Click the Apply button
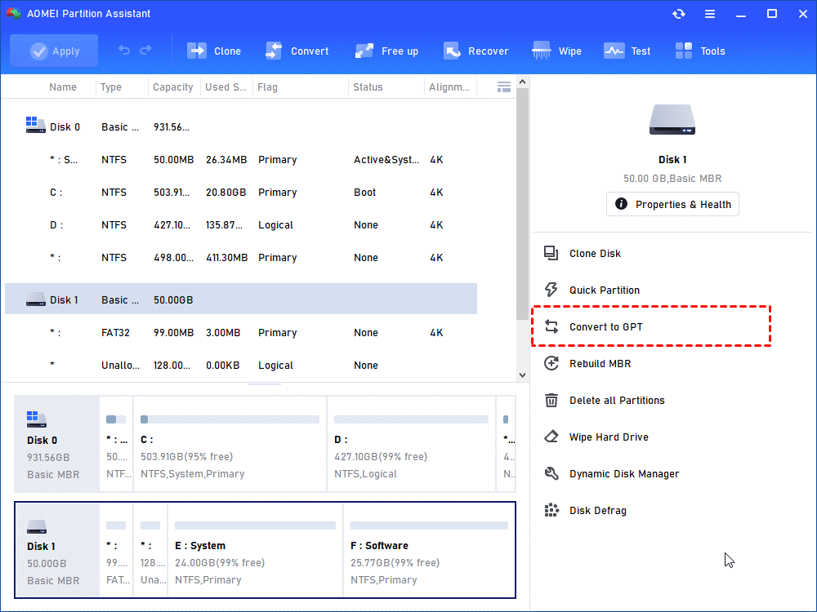817x612 pixels. [x=54, y=51]
